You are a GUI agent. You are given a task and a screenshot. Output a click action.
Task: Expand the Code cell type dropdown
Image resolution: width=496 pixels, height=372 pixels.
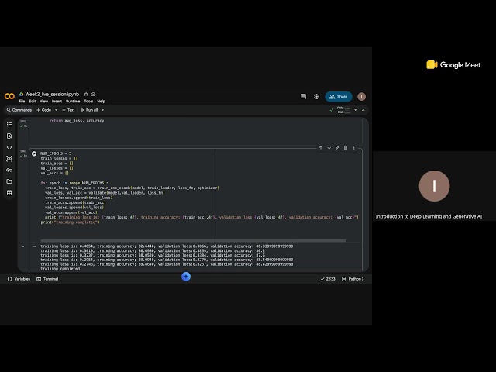[56, 110]
